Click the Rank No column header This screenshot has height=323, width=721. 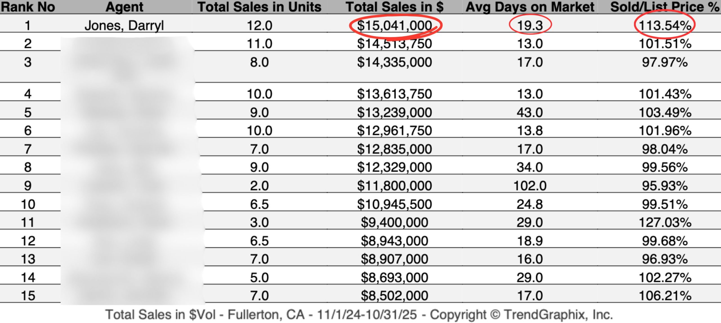click(28, 7)
